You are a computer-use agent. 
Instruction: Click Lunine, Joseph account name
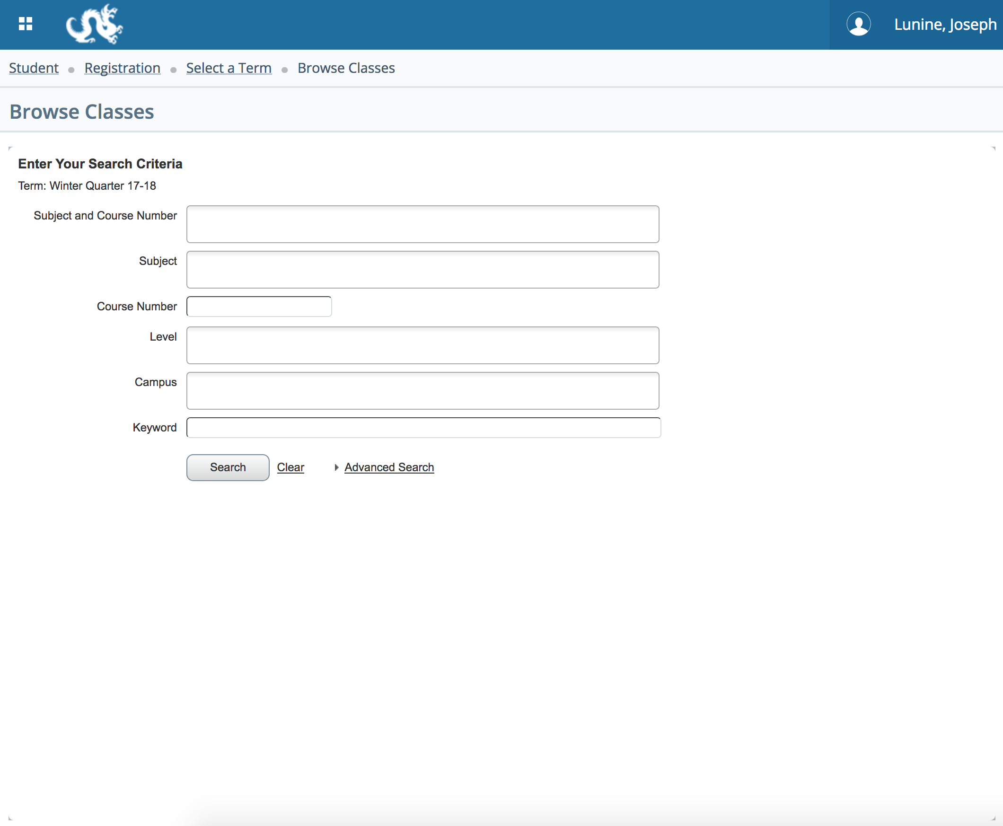pyautogui.click(x=945, y=24)
